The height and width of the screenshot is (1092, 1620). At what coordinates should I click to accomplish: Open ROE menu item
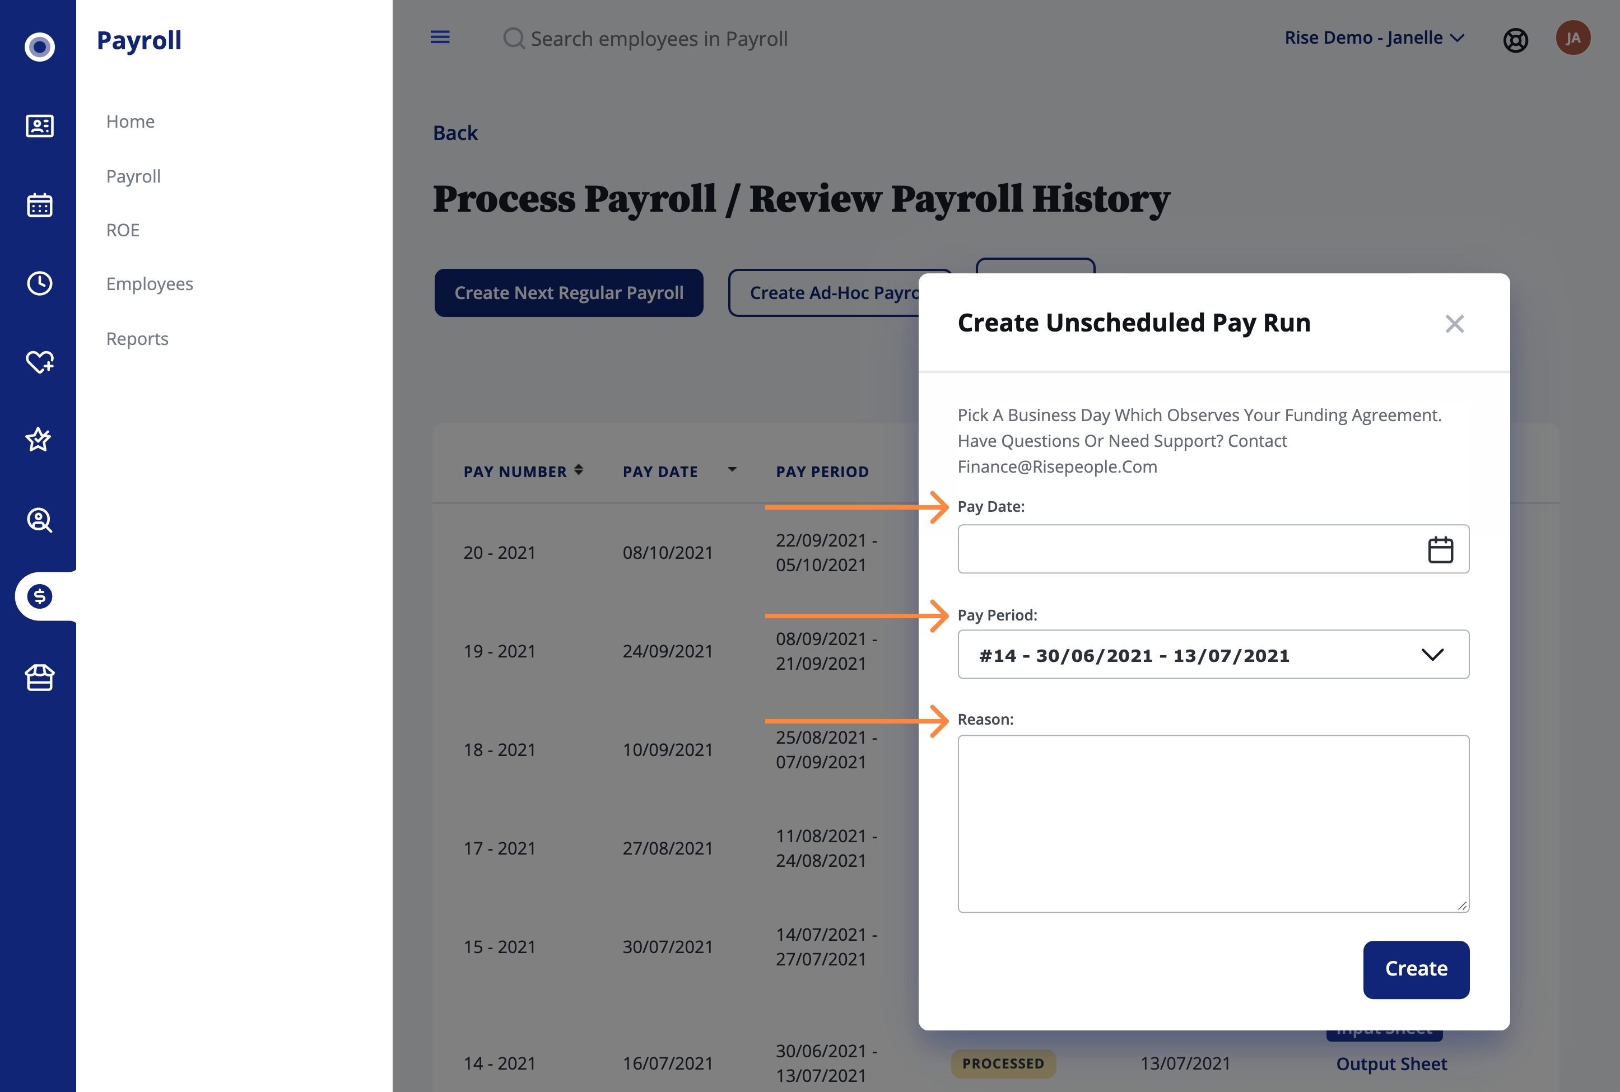[123, 230]
